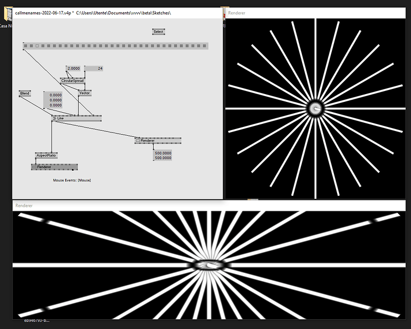This screenshot has height=329, width=411.
Task: Click the value box showing 24
Action: tap(94, 68)
